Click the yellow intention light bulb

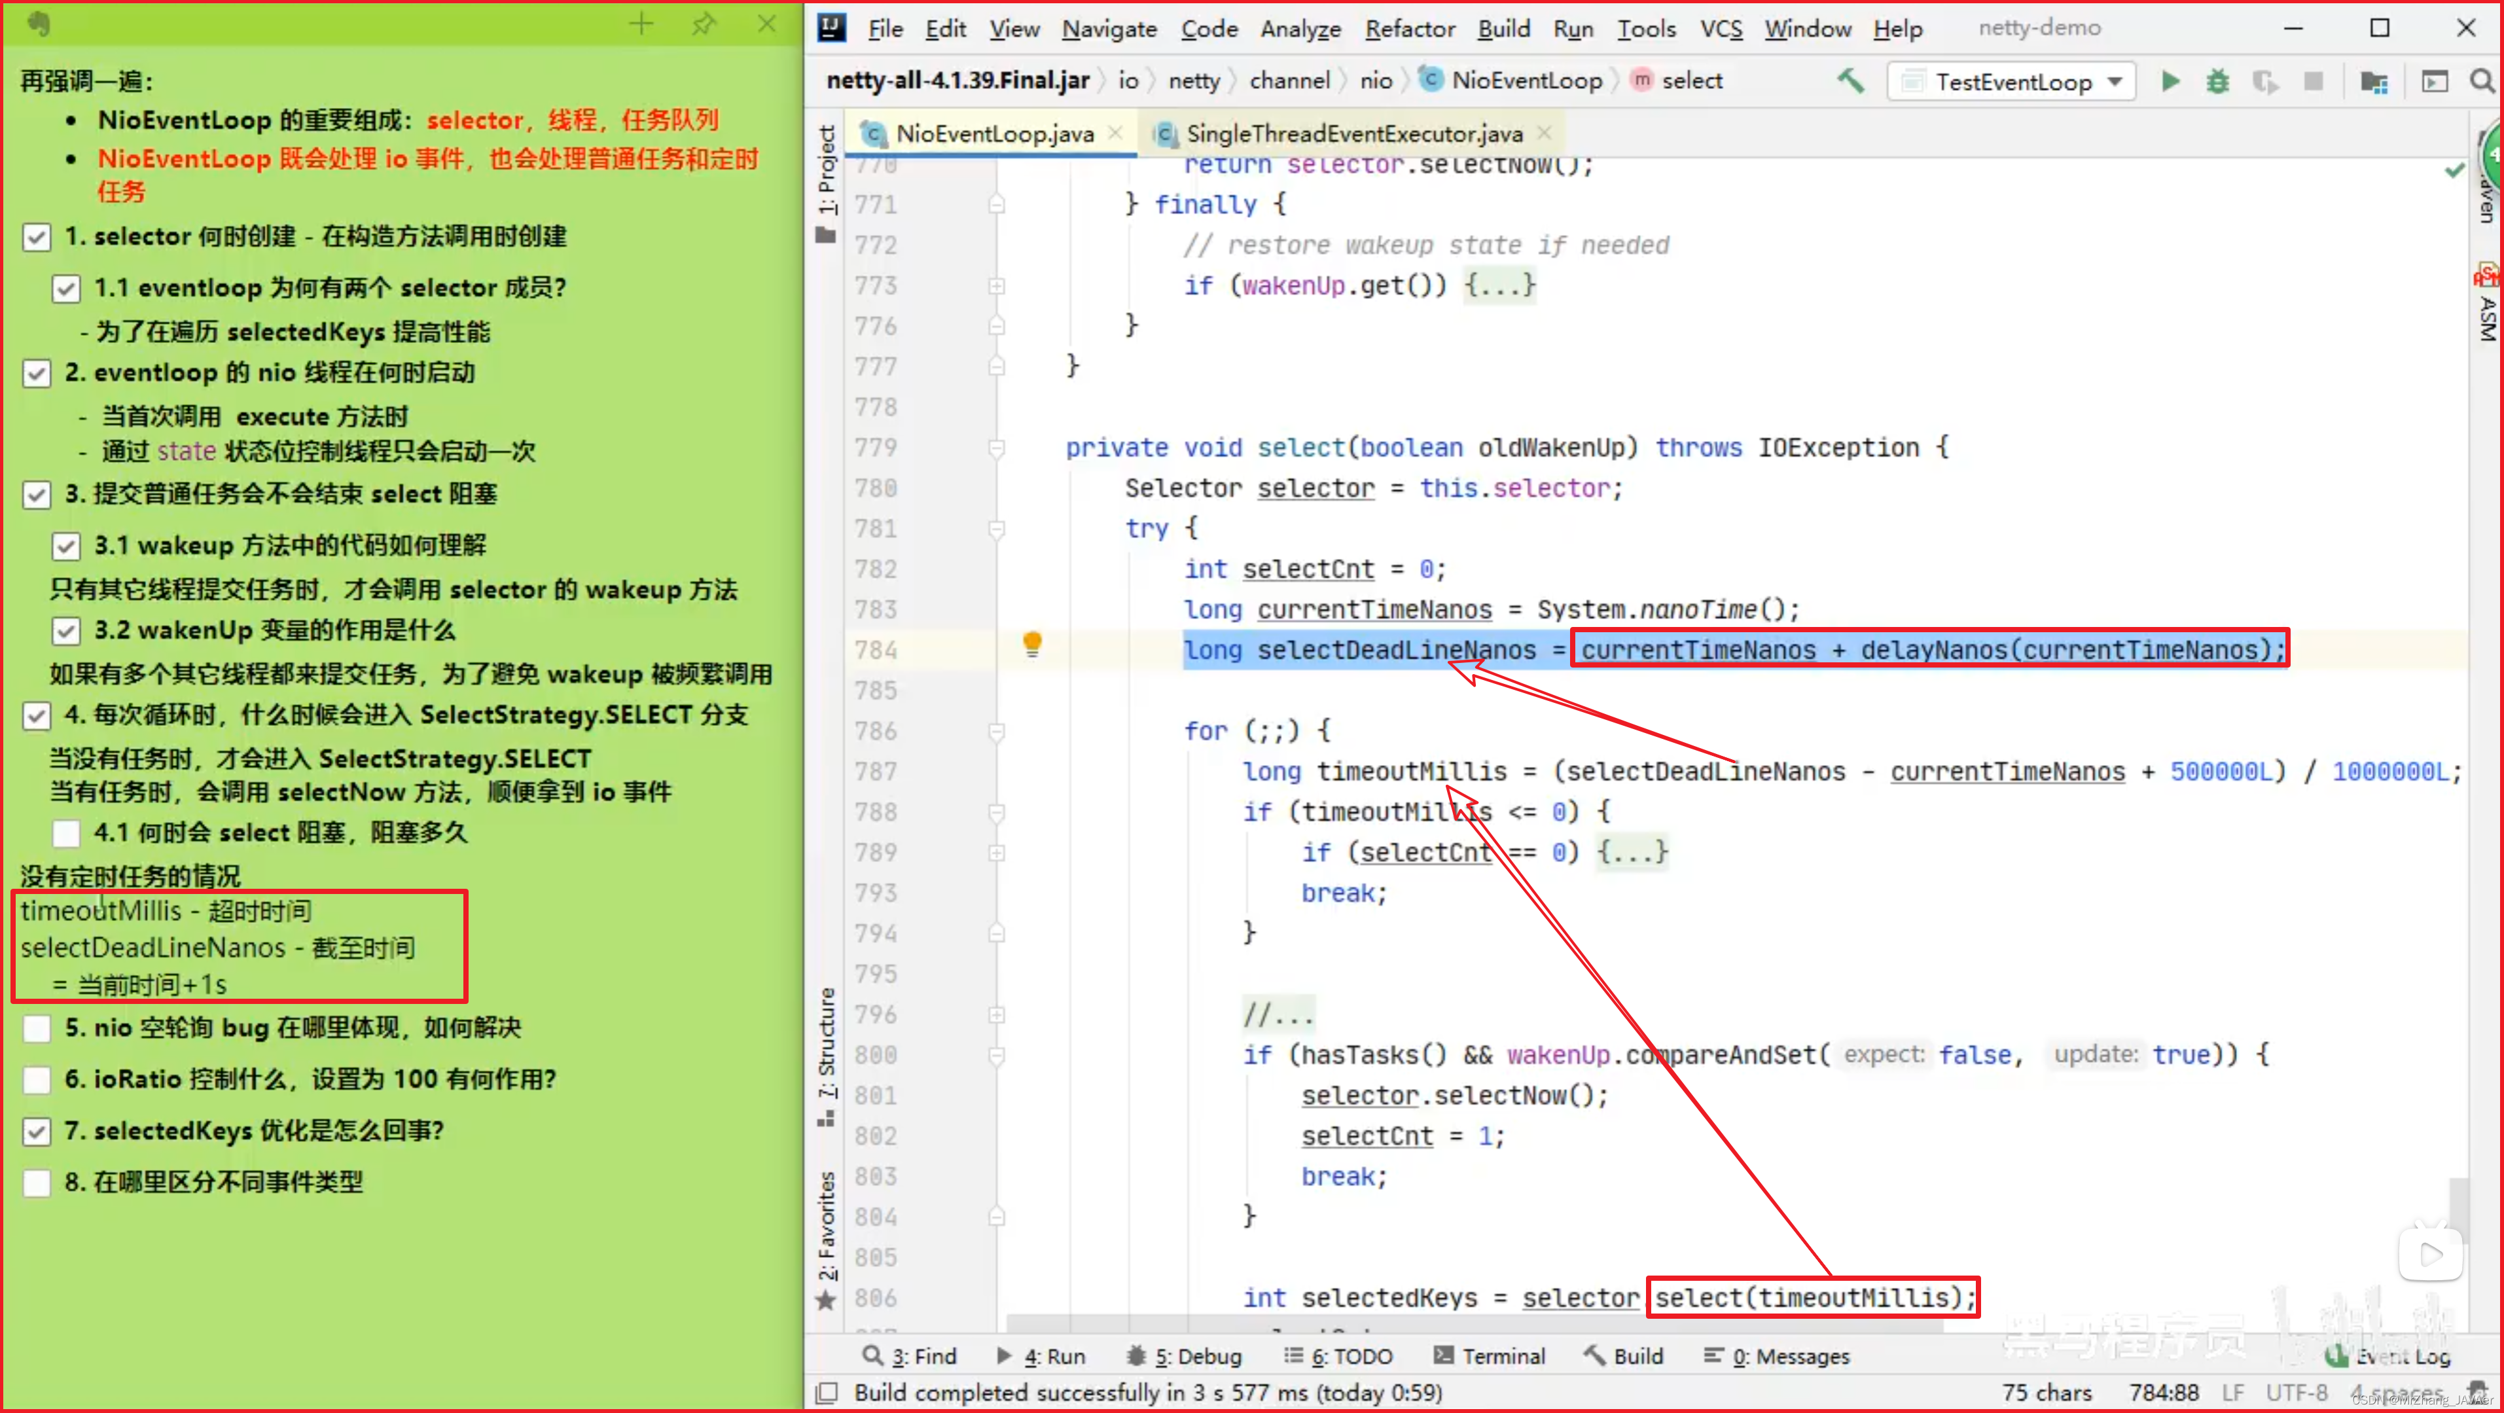1032,644
